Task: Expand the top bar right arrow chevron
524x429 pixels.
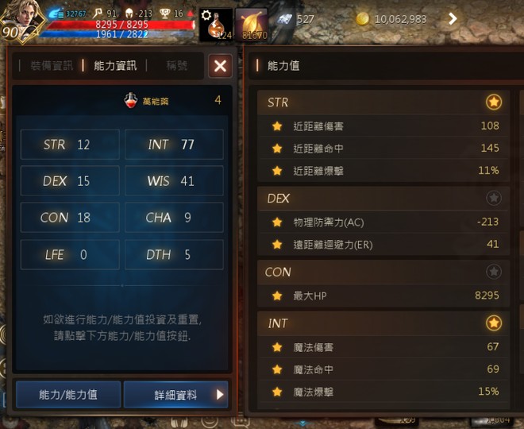Action: [453, 19]
